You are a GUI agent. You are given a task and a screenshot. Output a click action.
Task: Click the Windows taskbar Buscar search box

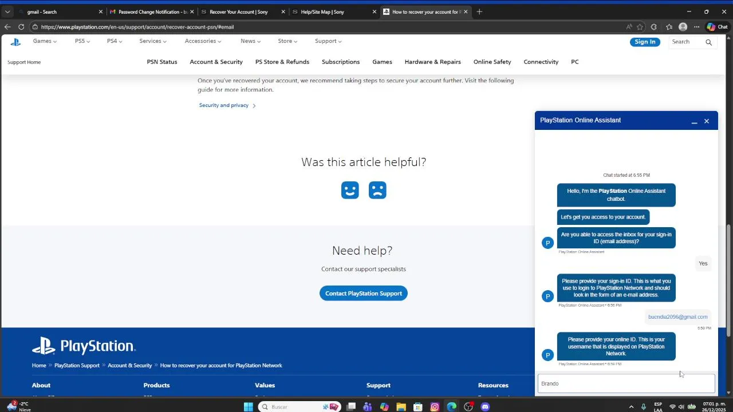[299, 407]
